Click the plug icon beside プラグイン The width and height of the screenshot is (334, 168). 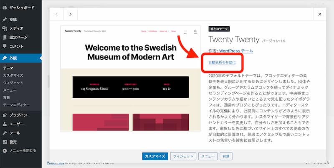coord(5,115)
